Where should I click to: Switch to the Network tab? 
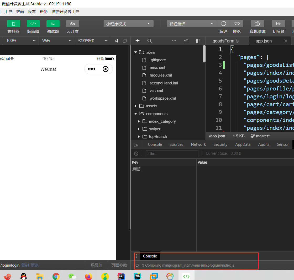tap(198, 144)
